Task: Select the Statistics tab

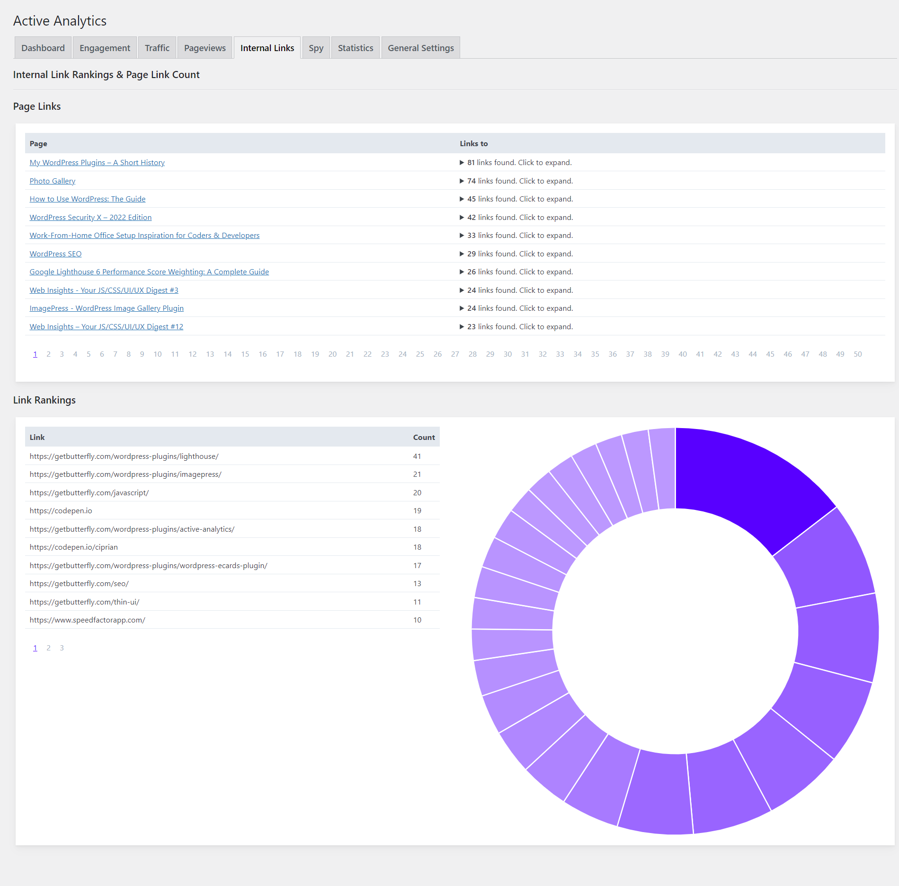Action: click(x=356, y=48)
